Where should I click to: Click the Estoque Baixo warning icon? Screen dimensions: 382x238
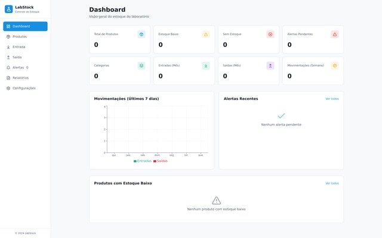click(x=206, y=35)
